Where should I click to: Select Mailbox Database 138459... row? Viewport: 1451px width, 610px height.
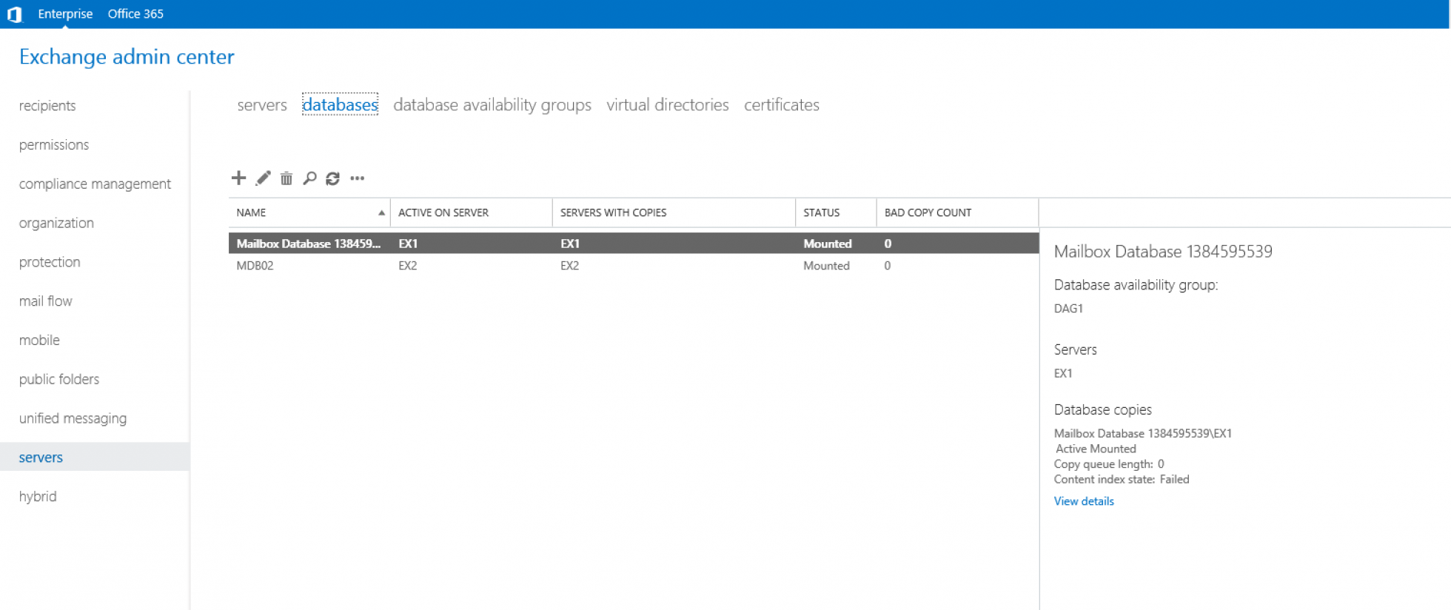(634, 244)
